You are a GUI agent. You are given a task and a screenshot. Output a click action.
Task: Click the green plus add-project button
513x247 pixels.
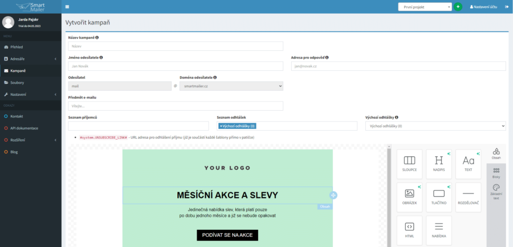[x=458, y=6]
